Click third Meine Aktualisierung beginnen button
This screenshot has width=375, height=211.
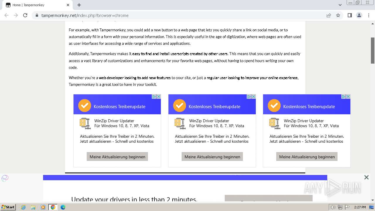pos(307,156)
